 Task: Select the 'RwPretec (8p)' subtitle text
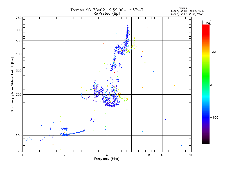pos(107,14)
